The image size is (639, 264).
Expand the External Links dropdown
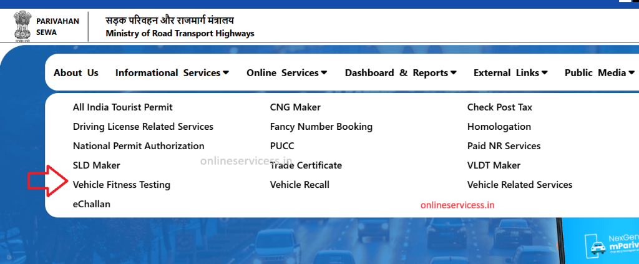(x=510, y=73)
